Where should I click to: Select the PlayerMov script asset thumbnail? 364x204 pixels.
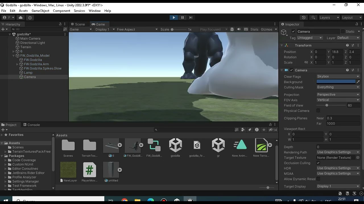tap(89, 170)
